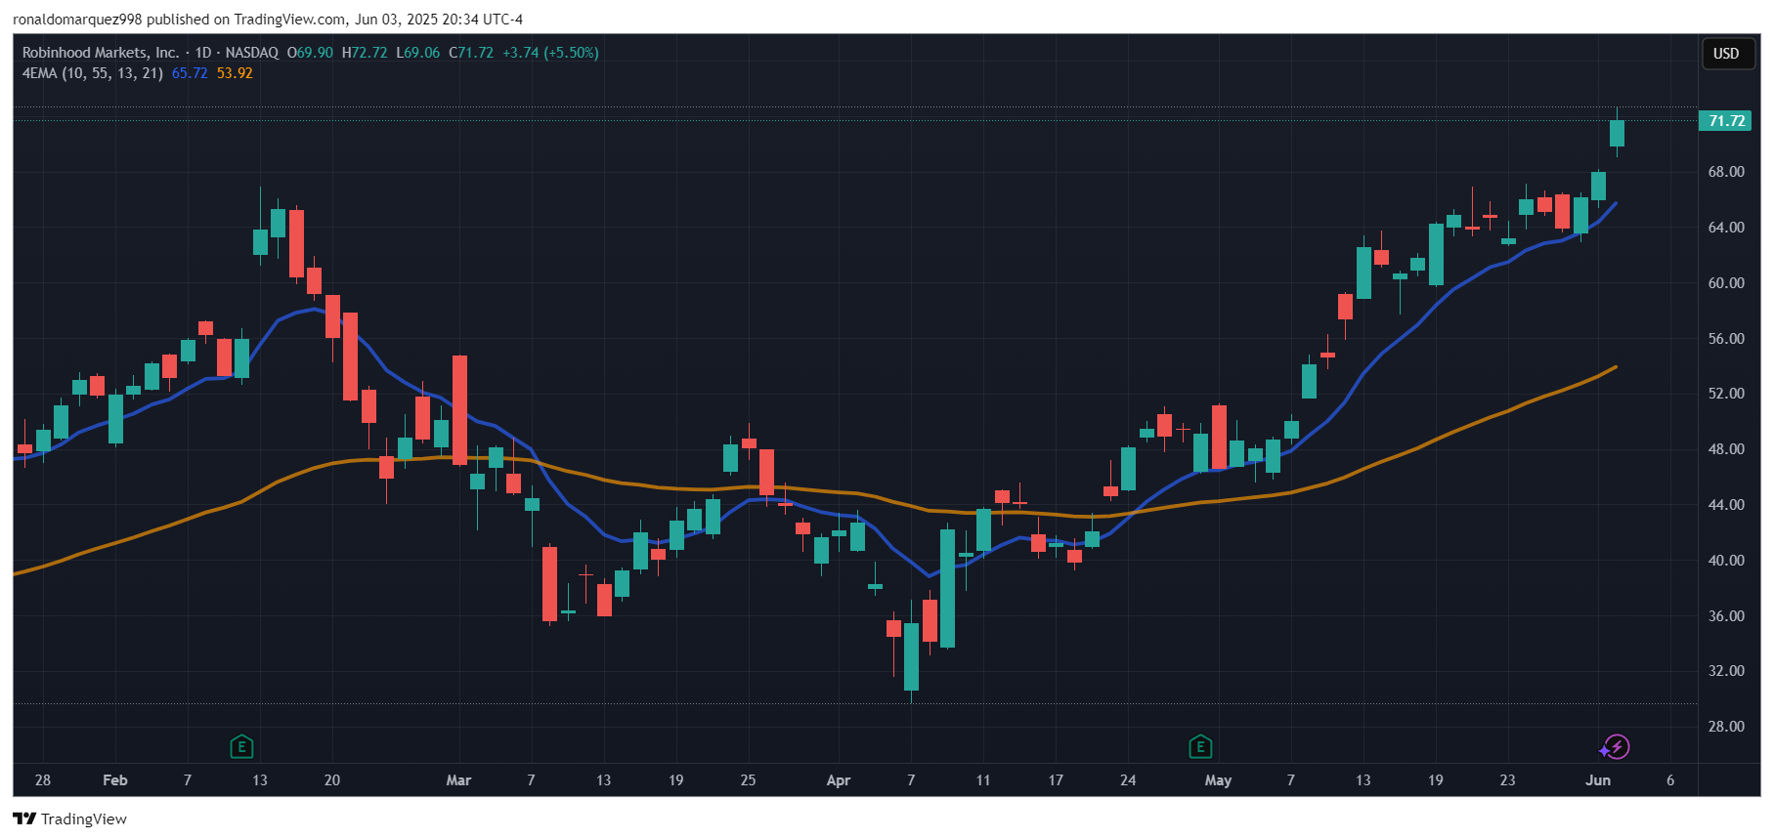Click the +3.74 (+5.50%) change value
The image size is (1774, 840).
click(550, 53)
